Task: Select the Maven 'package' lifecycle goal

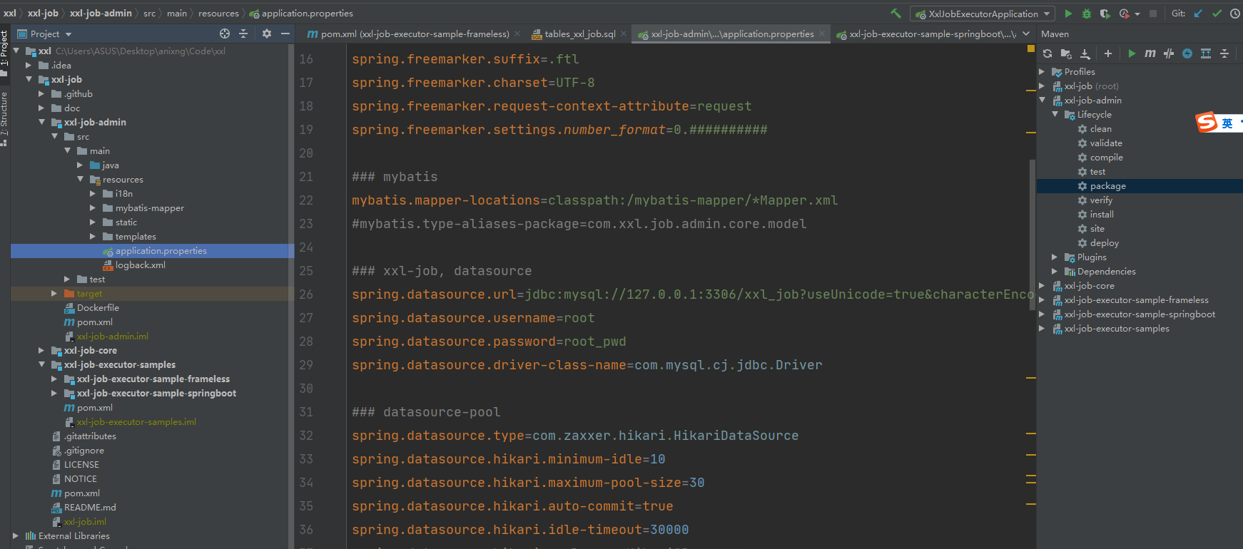Action: pyautogui.click(x=1107, y=185)
